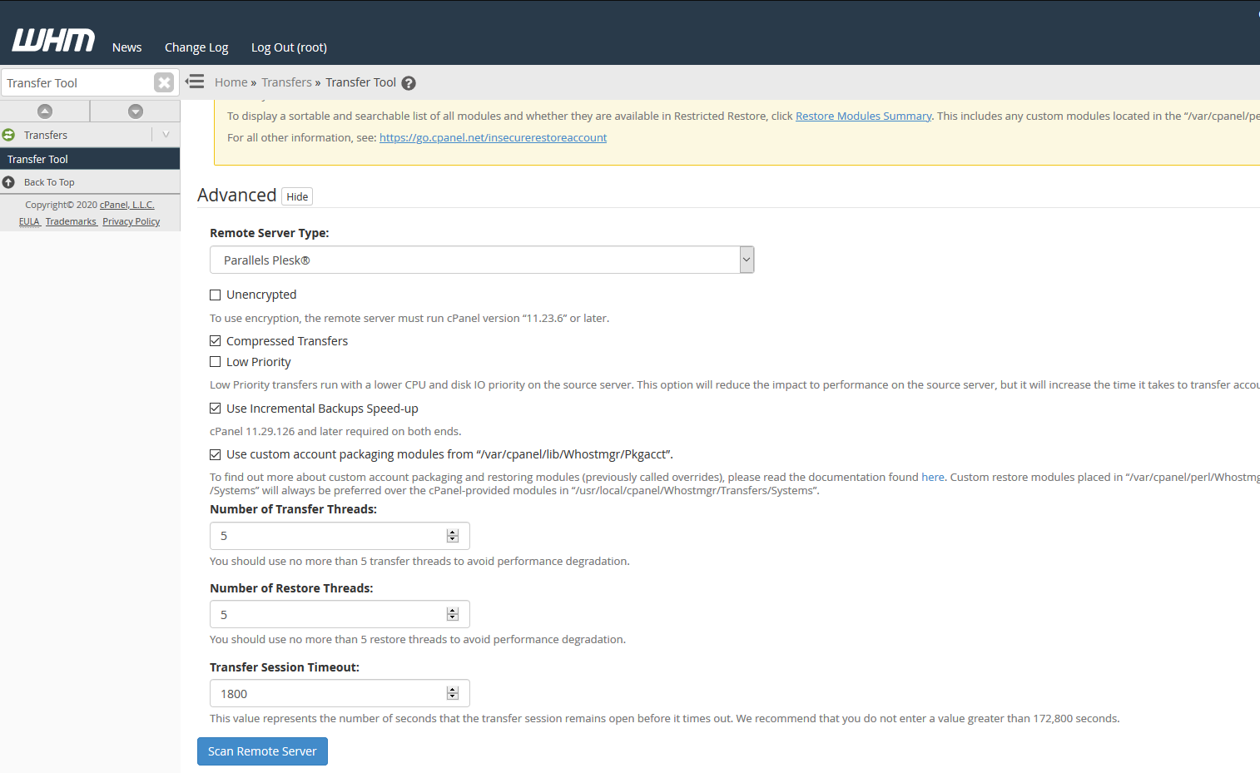The width and height of the screenshot is (1260, 773).
Task: Click the Back To Top link
Action: (49, 182)
